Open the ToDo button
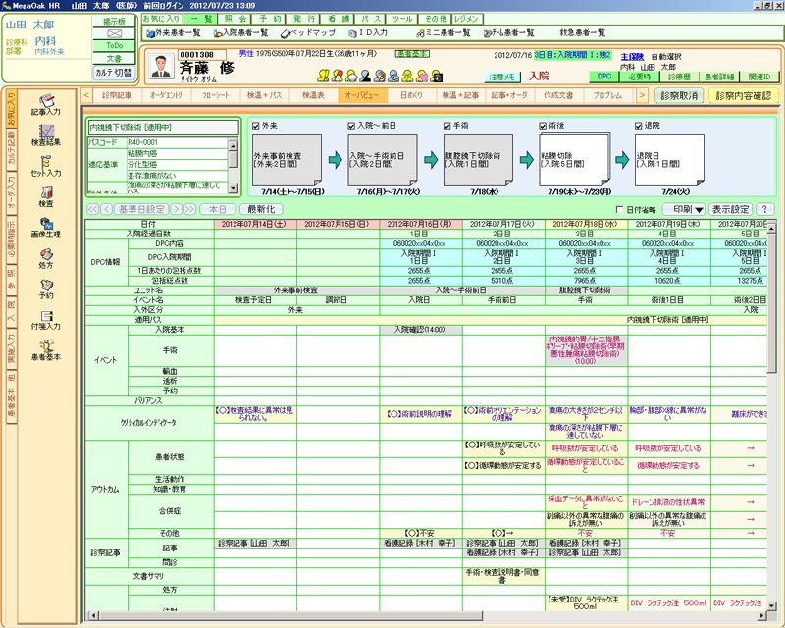This screenshot has height=628, width=785. pyautogui.click(x=114, y=45)
